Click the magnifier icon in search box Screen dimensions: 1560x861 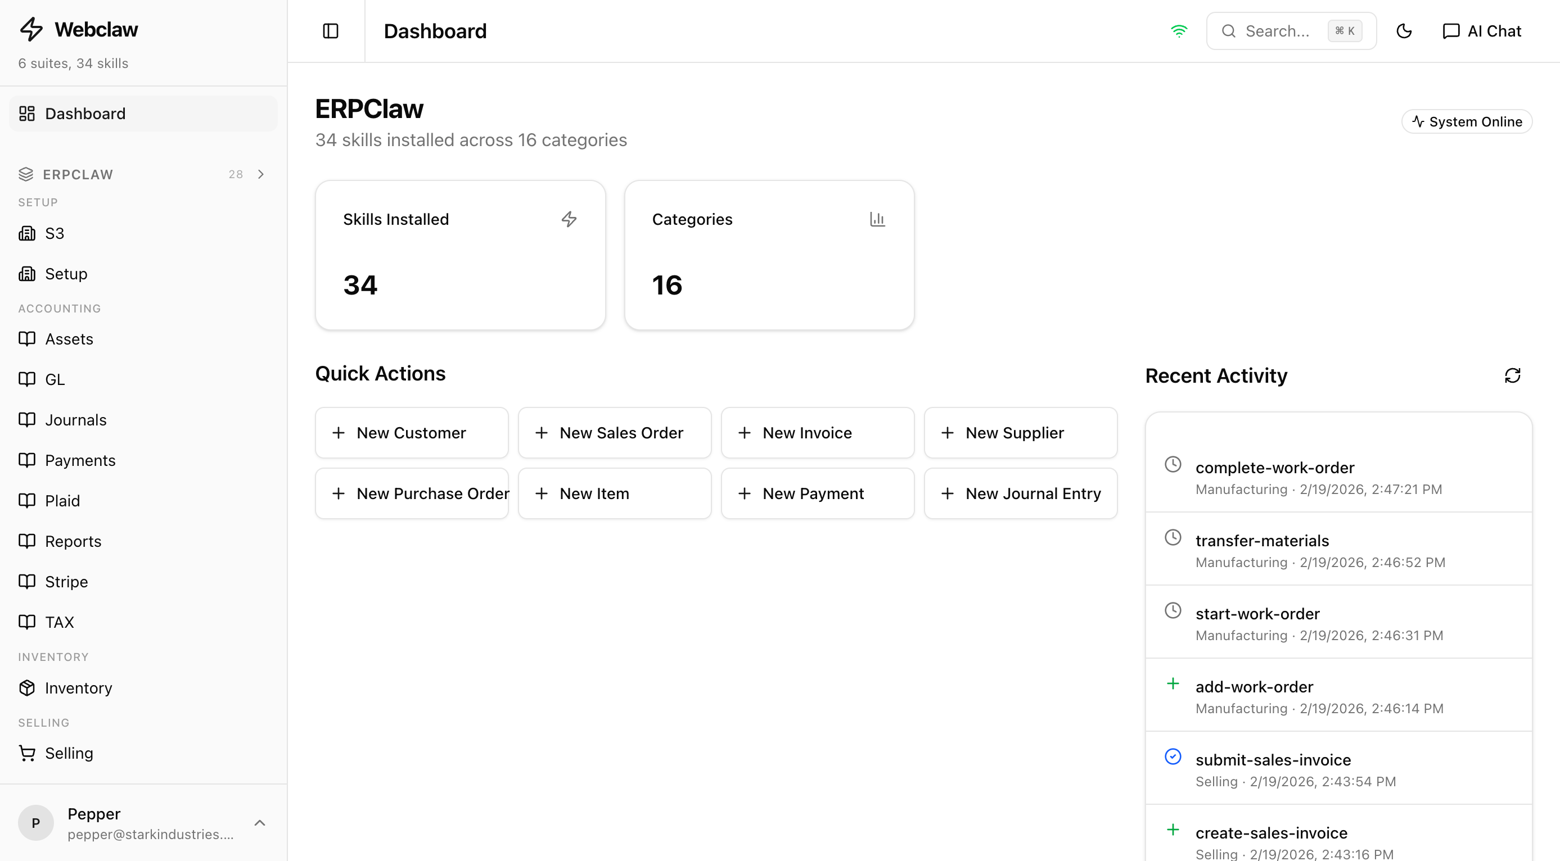click(x=1228, y=31)
